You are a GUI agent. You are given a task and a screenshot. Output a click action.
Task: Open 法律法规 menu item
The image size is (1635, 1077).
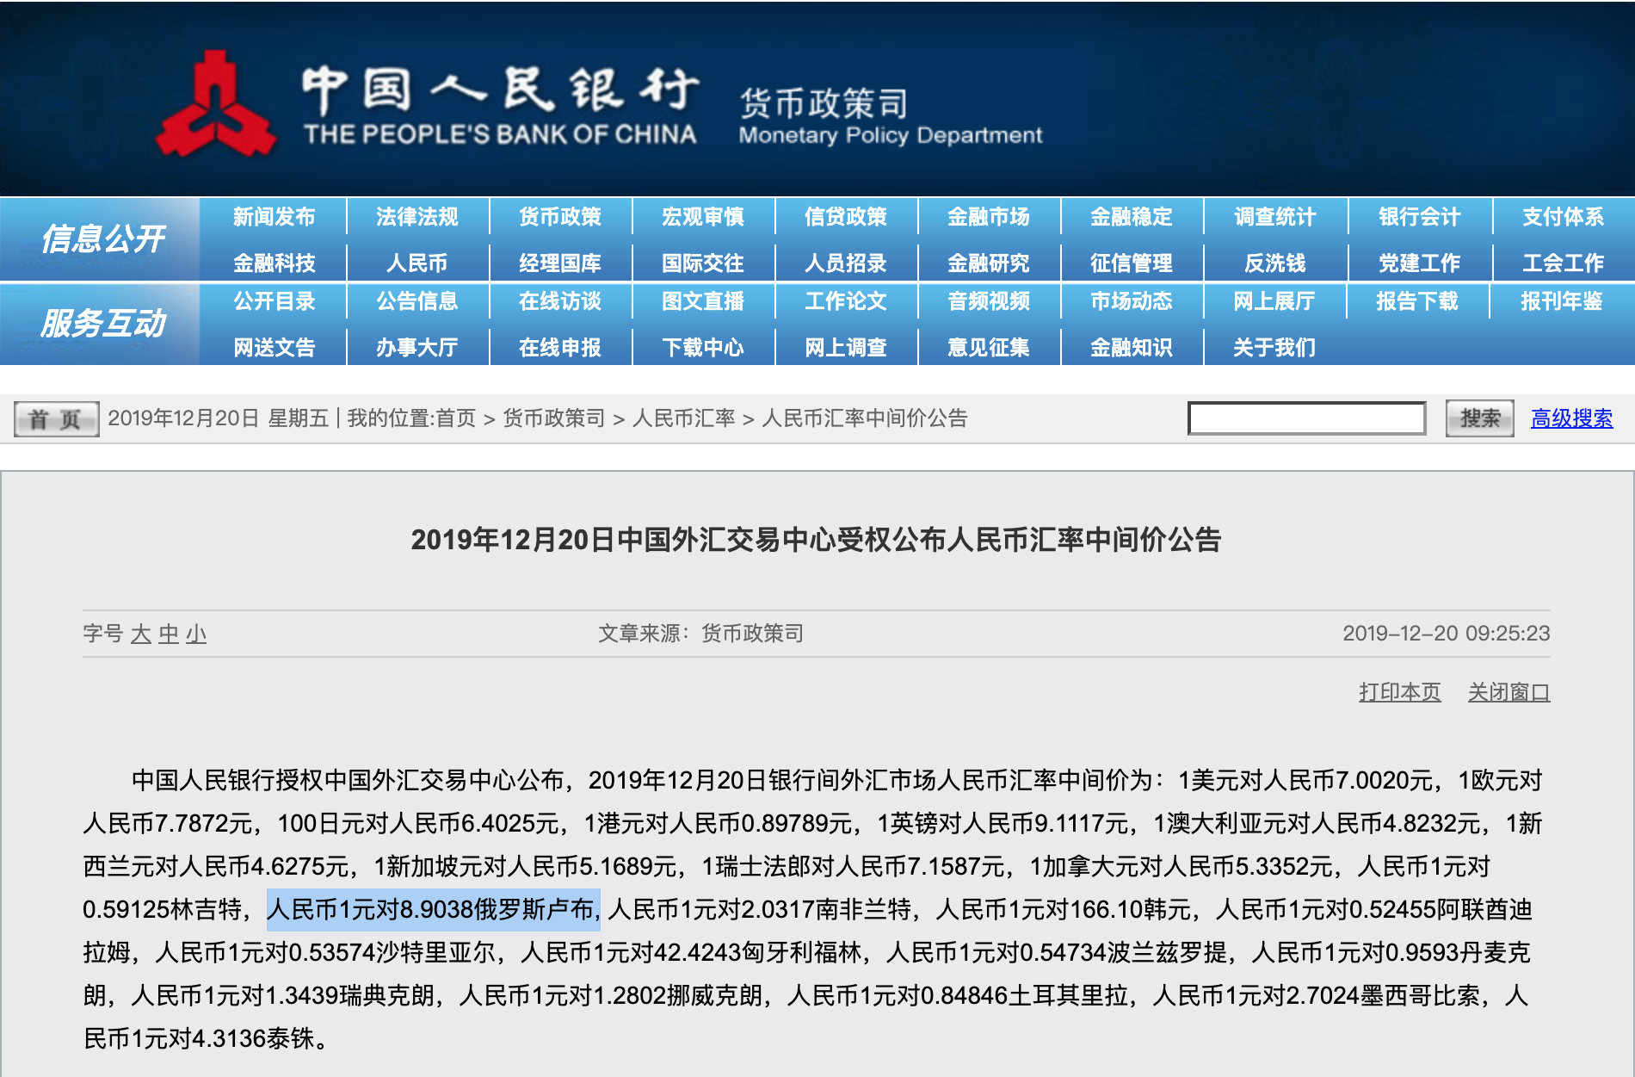416,217
